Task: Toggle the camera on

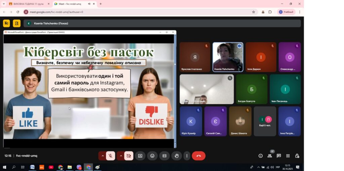Action: tap(128, 156)
